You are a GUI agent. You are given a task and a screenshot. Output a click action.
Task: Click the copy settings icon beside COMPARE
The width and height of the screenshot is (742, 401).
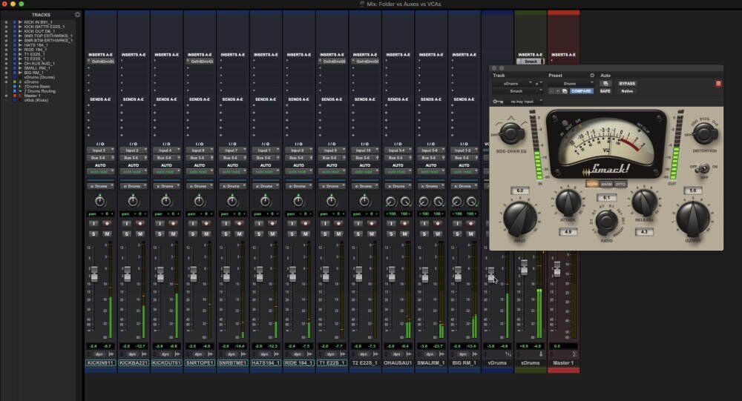point(565,91)
